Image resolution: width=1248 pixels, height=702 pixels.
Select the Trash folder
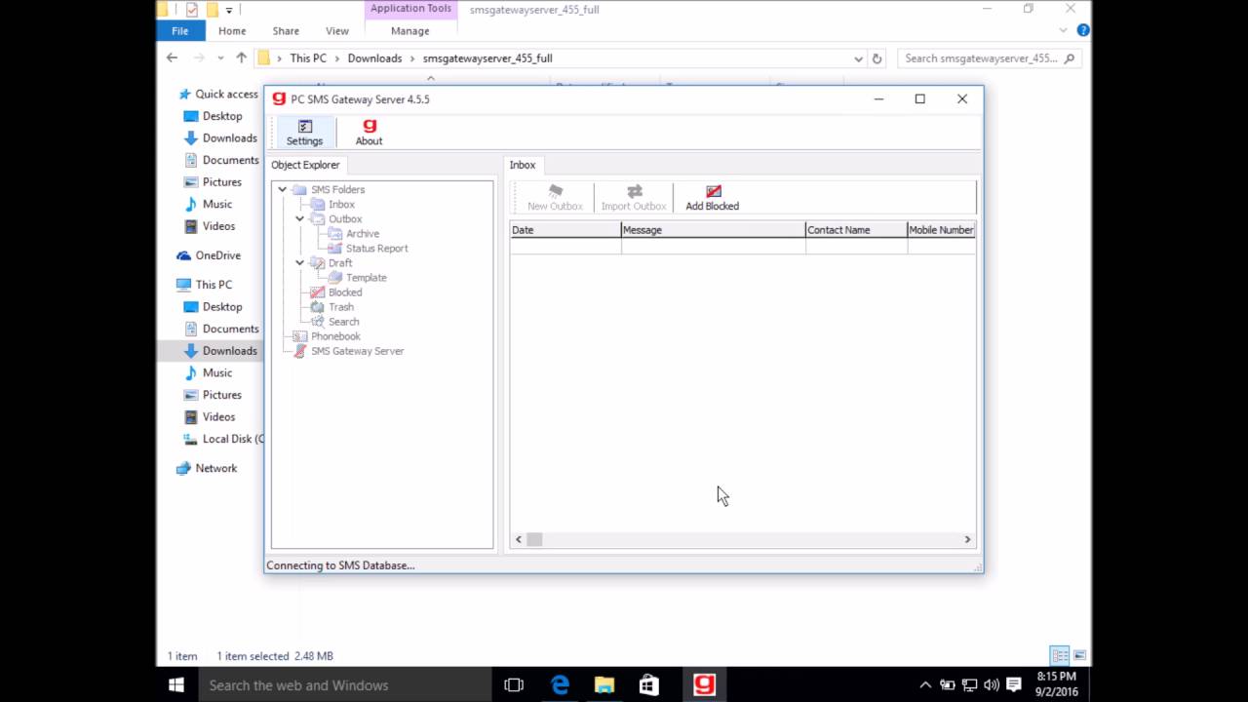click(340, 307)
